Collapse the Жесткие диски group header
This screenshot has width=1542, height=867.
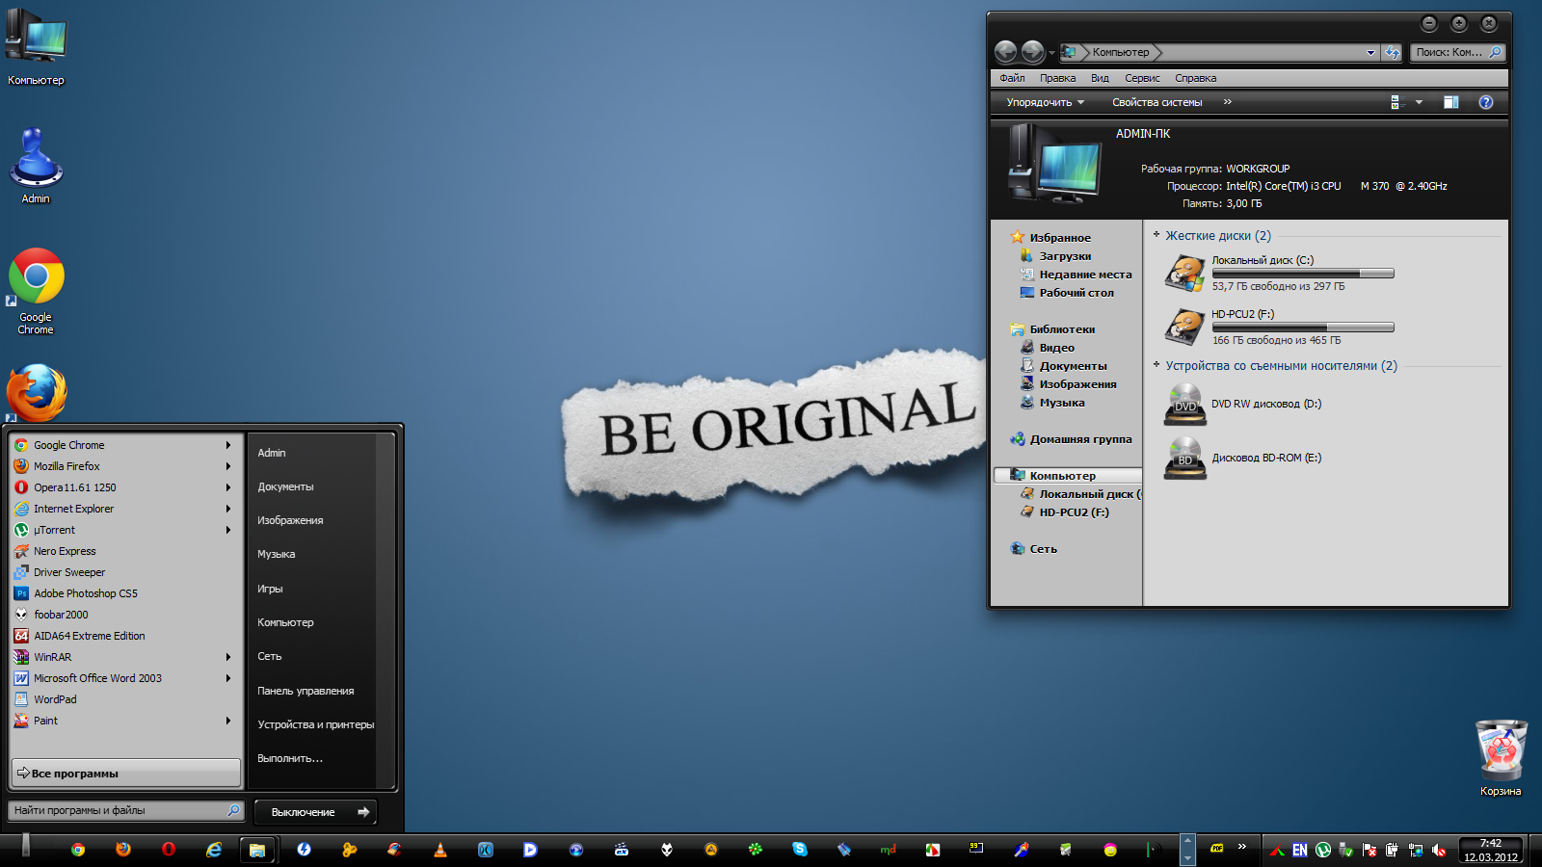pyautogui.click(x=1217, y=236)
